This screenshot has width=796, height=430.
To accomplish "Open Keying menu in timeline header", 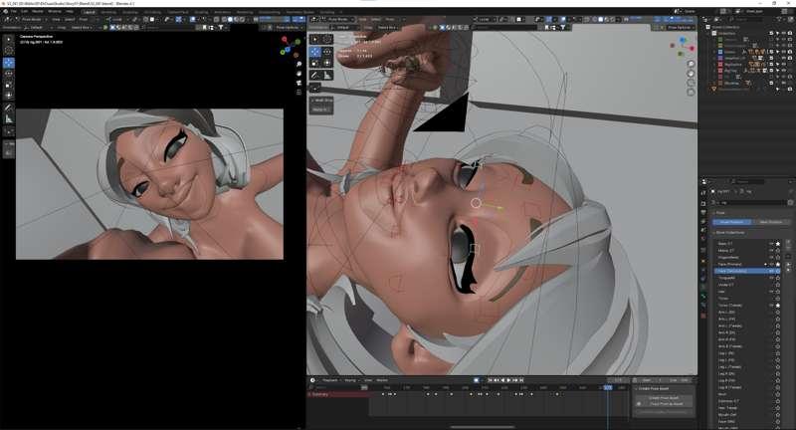I will tap(350, 380).
